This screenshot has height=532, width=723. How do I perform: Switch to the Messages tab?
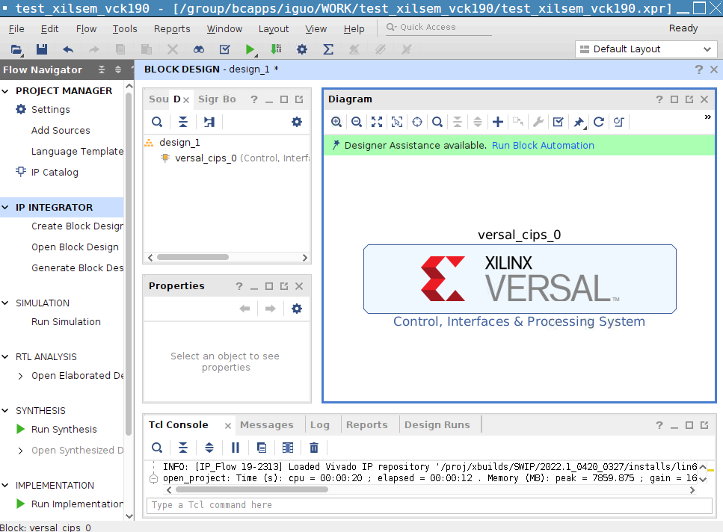coord(266,424)
